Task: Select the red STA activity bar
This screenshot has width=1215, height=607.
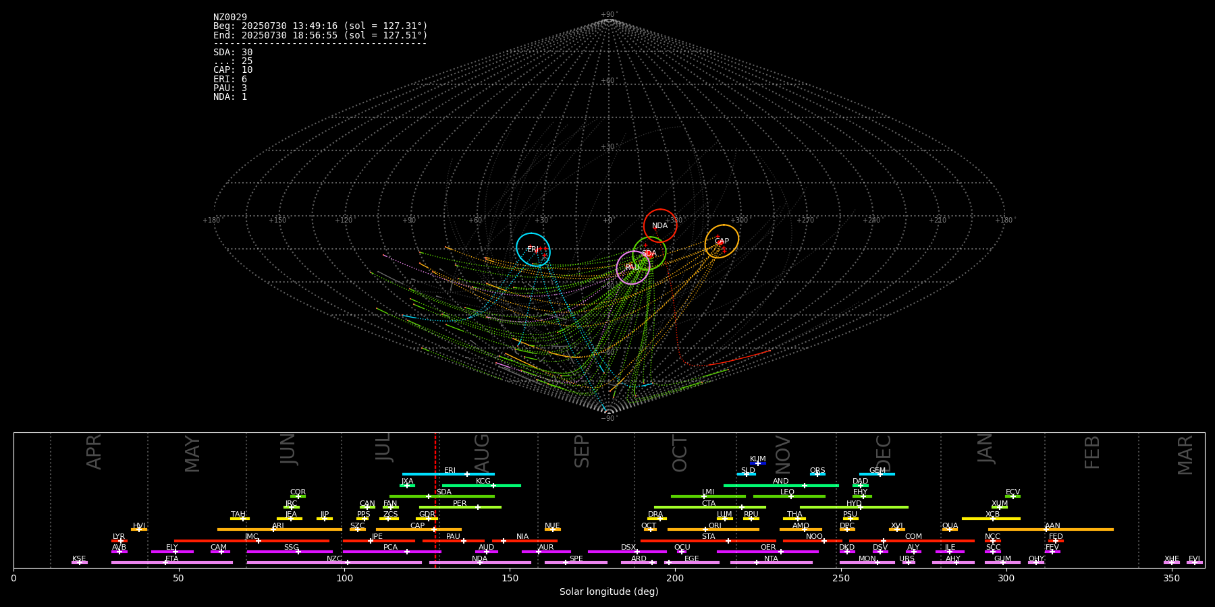Action: coord(708,540)
